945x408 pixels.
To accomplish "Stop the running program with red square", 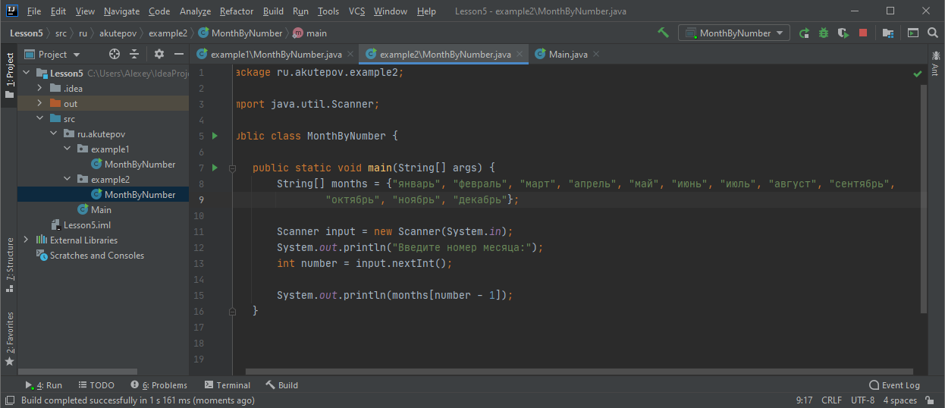I will click(863, 33).
